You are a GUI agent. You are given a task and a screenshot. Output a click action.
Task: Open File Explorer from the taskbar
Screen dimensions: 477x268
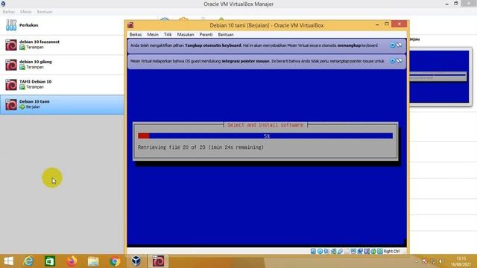click(93, 261)
